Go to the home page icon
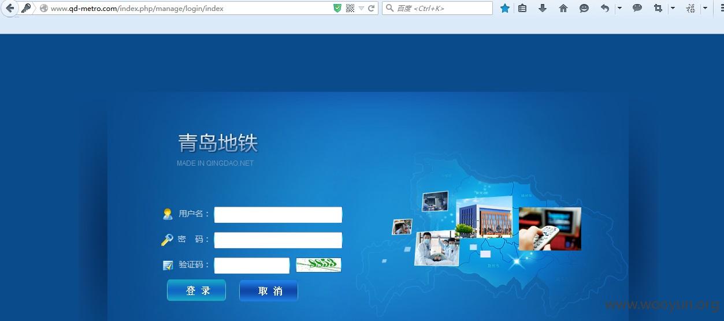724x321 pixels. tap(563, 8)
